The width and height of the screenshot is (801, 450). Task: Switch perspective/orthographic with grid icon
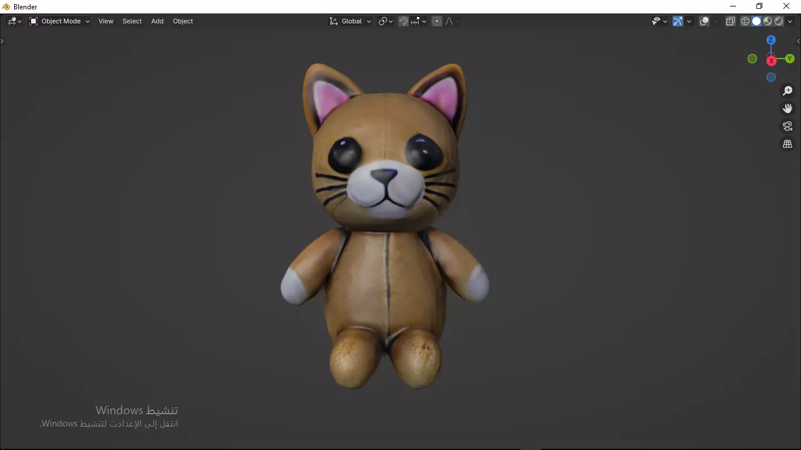point(788,144)
